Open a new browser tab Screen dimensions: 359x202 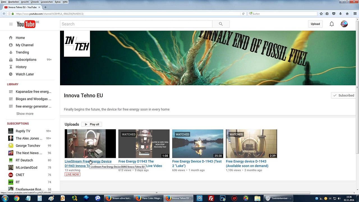pyautogui.click(x=45, y=7)
